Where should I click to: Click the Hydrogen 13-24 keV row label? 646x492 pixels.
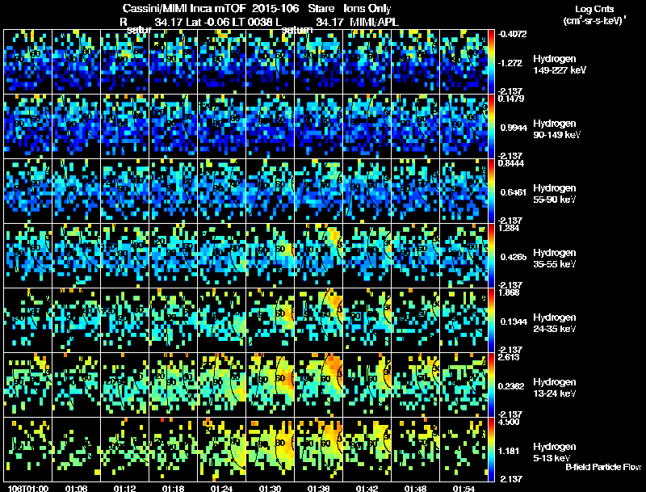click(555, 388)
